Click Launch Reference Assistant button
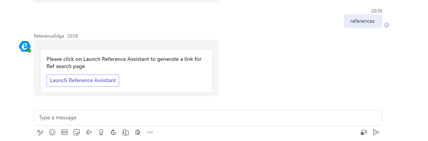Viewport: 428px width, 141px height. 83,81
